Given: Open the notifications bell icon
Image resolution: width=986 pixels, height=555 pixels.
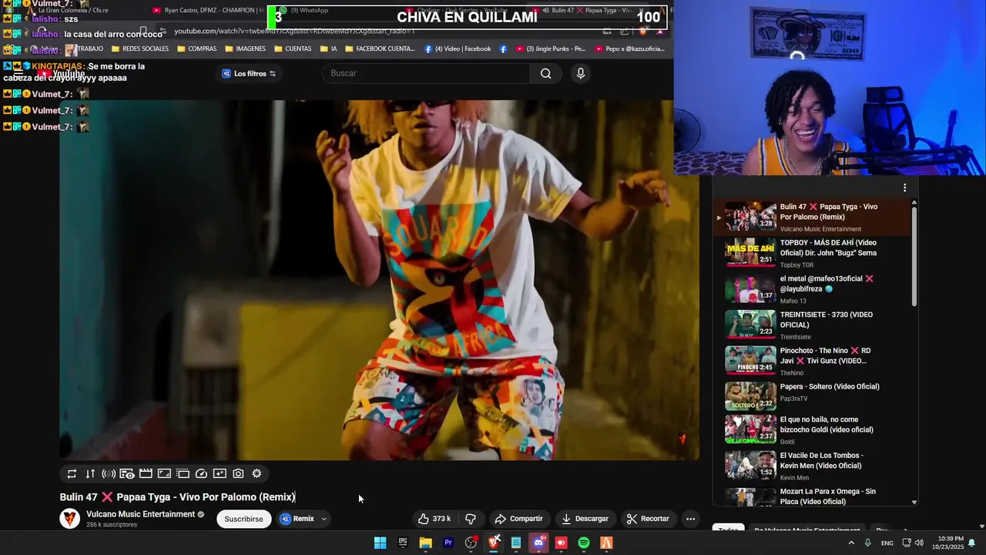Looking at the screenshot, I should coord(971,543).
